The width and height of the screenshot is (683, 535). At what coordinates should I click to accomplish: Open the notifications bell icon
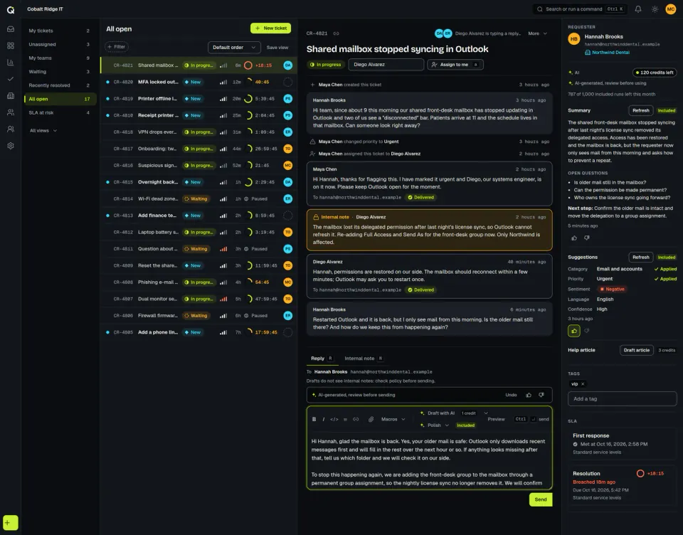pos(637,9)
